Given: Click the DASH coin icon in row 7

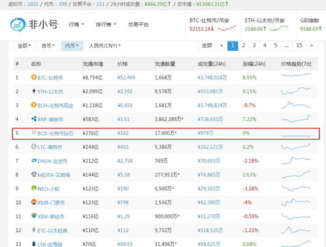Looking at the screenshot, I should (33, 160).
